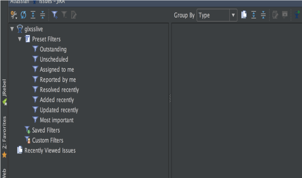Collapse the Preset Filters node
Screen dimensions: 302x178
[x=20, y=39]
